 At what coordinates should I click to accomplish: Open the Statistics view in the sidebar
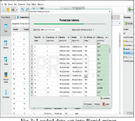[x=6, y=44]
